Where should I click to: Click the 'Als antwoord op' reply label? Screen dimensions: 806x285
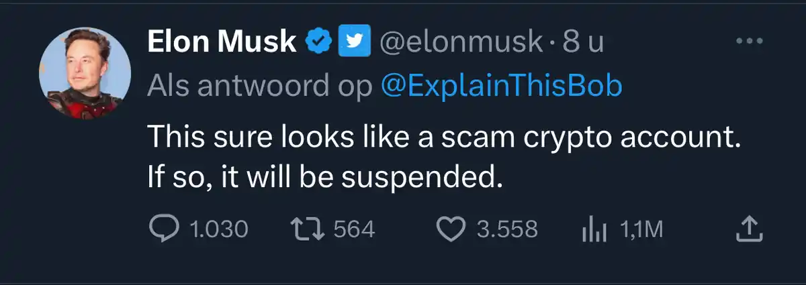tap(260, 86)
